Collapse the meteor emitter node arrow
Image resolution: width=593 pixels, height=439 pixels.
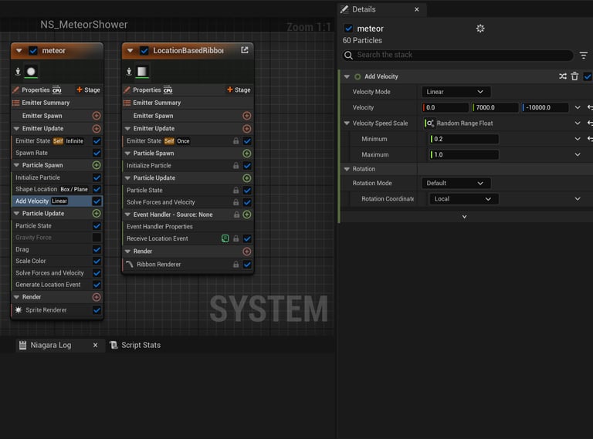19,51
